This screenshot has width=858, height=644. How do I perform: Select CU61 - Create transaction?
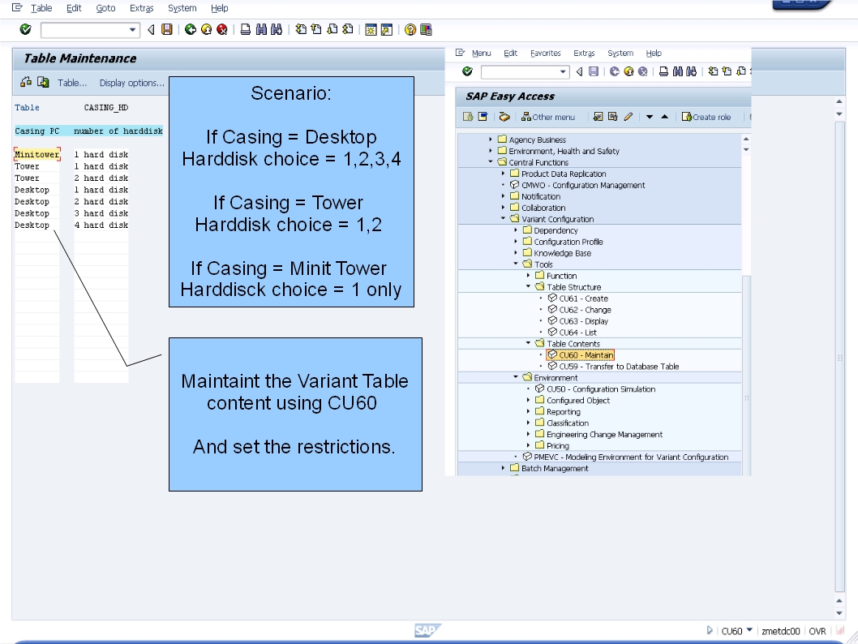coord(578,298)
